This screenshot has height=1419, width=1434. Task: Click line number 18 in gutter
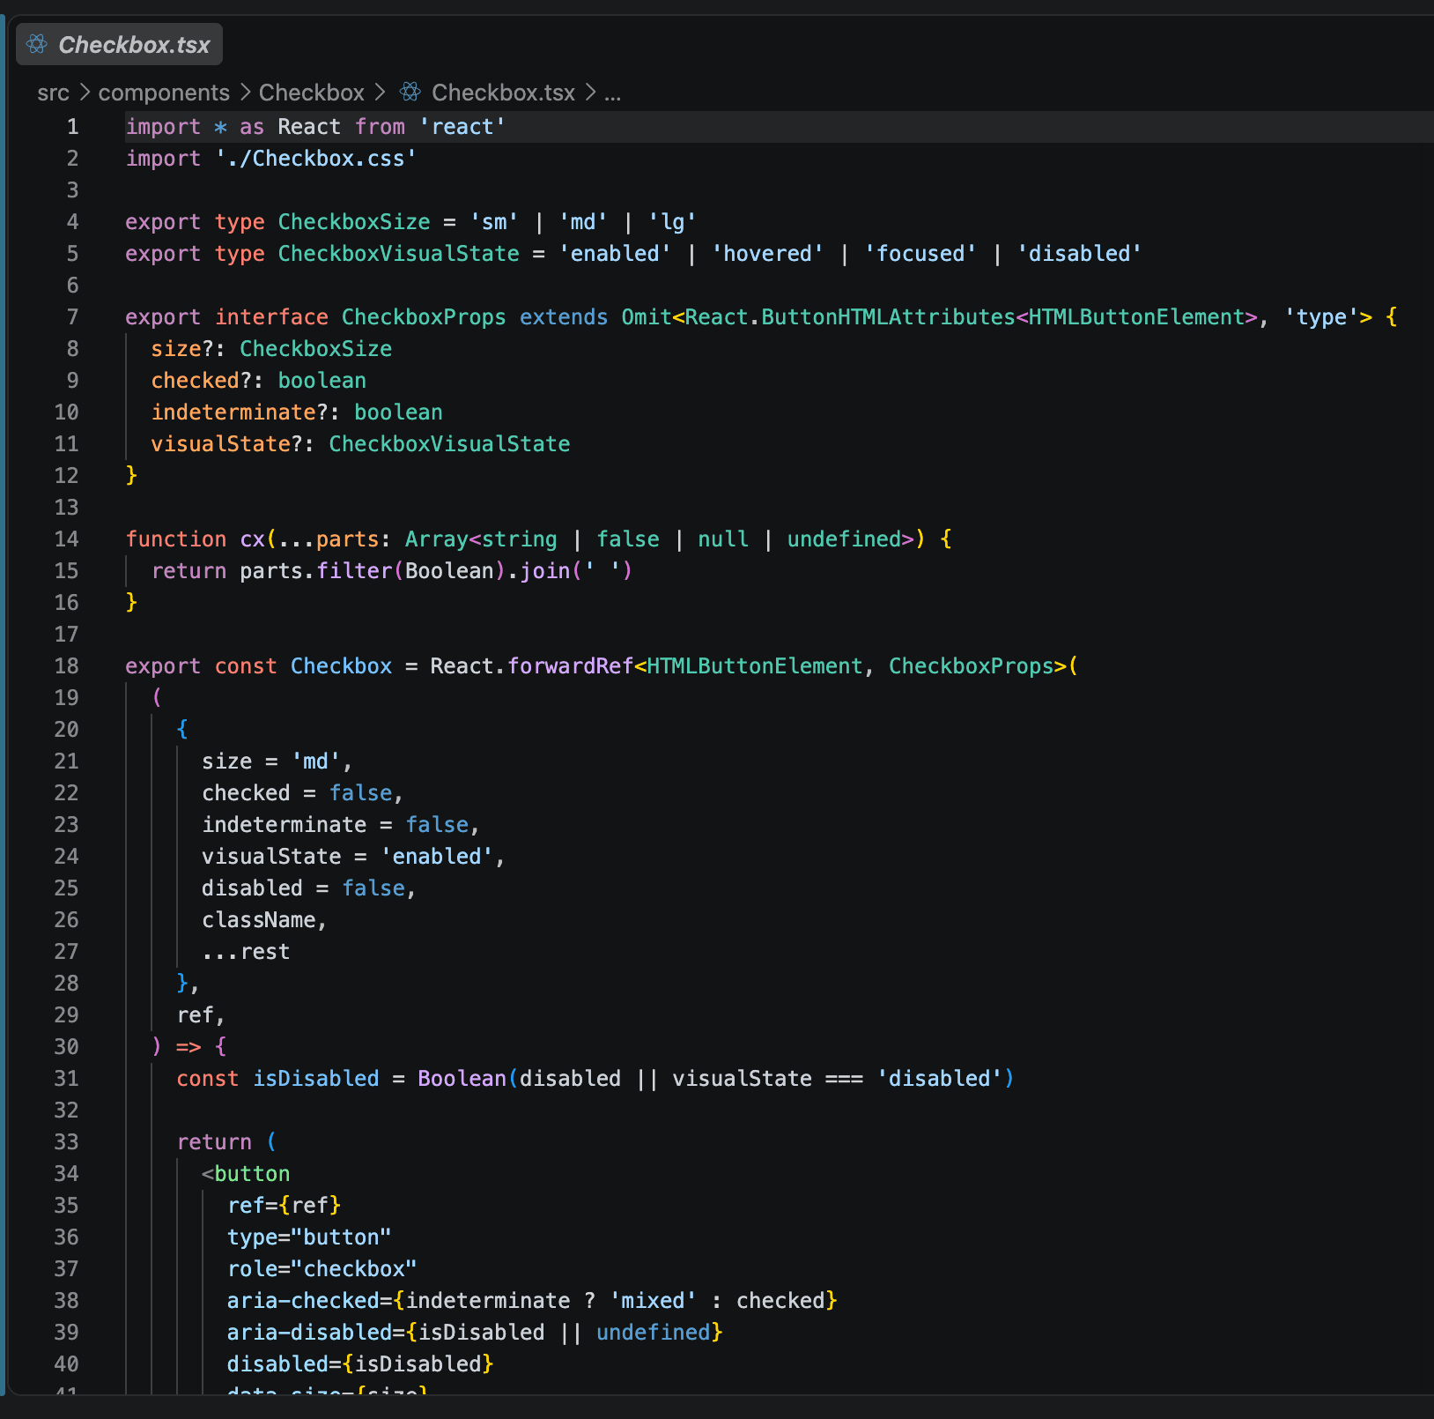67,666
